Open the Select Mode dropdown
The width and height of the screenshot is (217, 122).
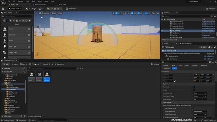click(15, 9)
